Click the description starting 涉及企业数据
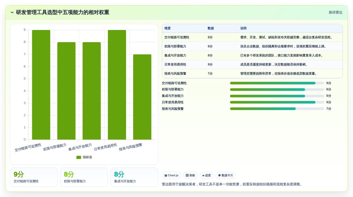 tap(283, 46)
